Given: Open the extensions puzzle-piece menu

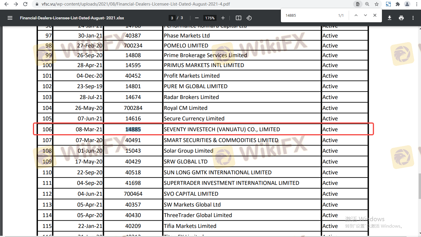Looking at the screenshot, I should (x=398, y=4).
